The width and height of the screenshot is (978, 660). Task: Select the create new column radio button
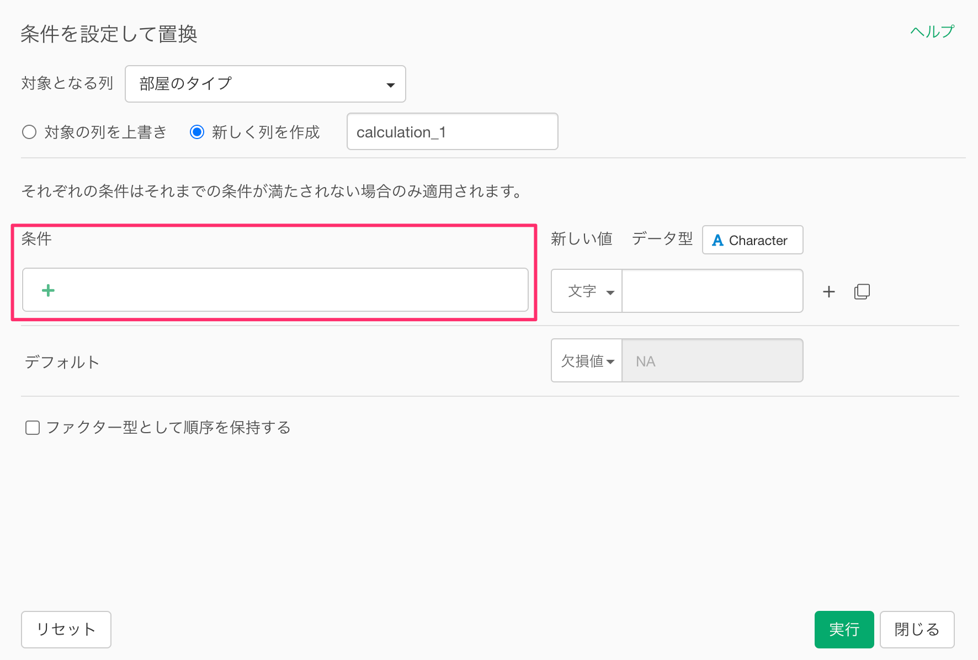197,132
